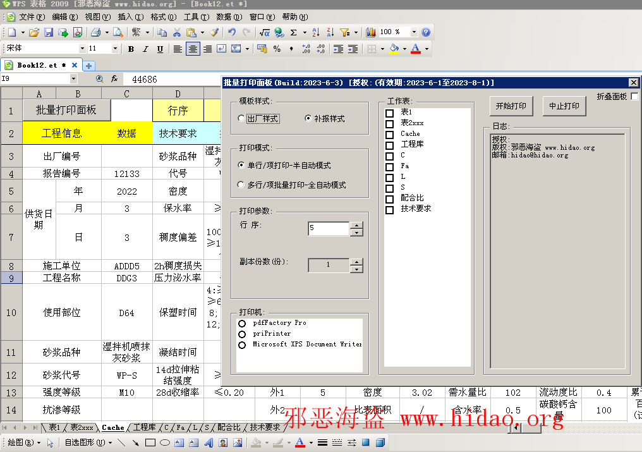Check the 配合比 worksheet checkbox
Image resolution: width=642 pixels, height=452 pixels.
[x=390, y=199]
